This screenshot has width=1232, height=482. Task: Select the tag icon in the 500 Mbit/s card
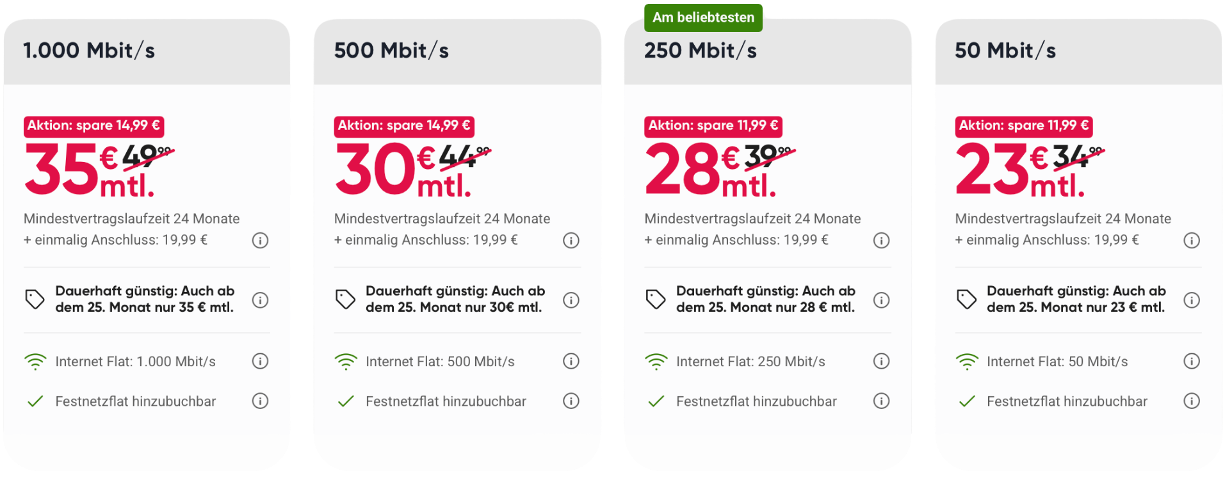346,298
